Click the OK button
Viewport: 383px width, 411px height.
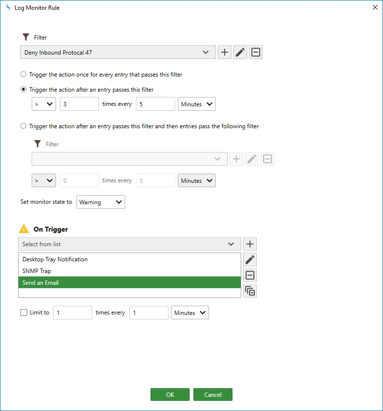pyautogui.click(x=170, y=395)
